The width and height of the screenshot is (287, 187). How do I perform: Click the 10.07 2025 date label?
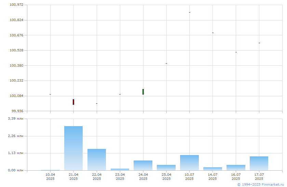pos(189,176)
